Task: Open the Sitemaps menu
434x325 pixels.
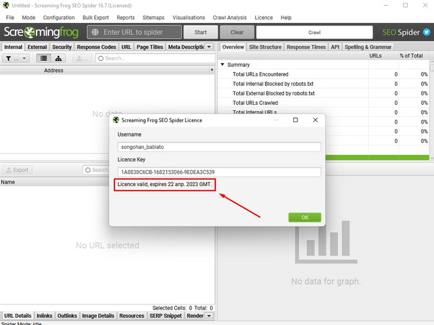Action: [154, 17]
